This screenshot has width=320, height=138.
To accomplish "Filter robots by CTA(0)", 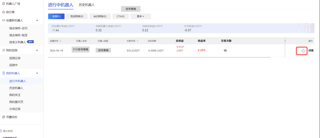I will (x=120, y=16).
